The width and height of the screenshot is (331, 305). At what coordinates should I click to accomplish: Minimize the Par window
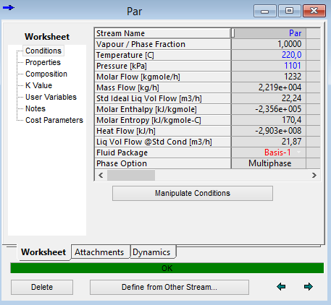[x=265, y=11]
